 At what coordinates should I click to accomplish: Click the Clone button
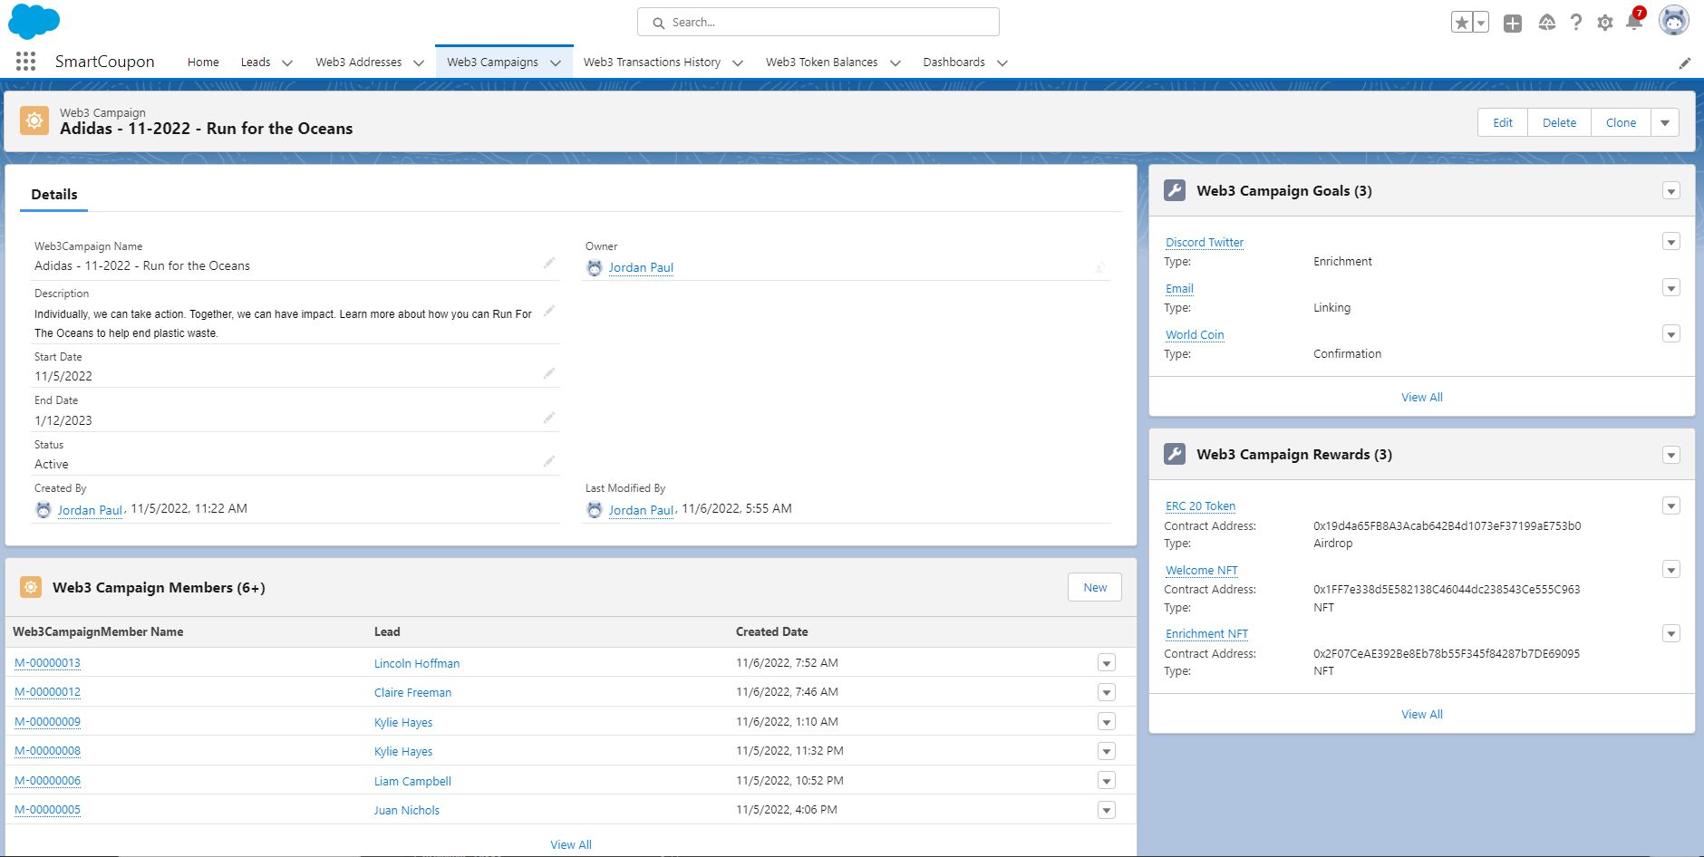(x=1621, y=122)
